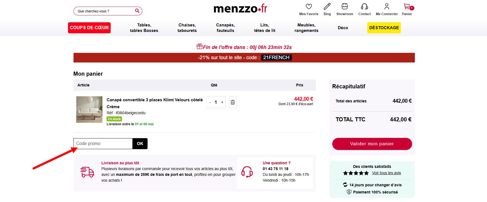The width and height of the screenshot is (487, 202).
Task: Open the Blog pencil icon
Action: click(x=327, y=6)
